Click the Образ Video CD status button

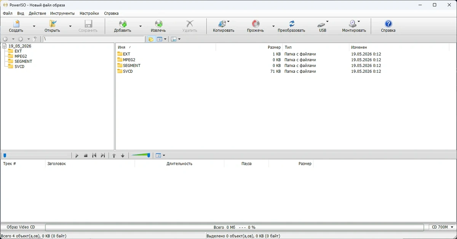coord(21,227)
